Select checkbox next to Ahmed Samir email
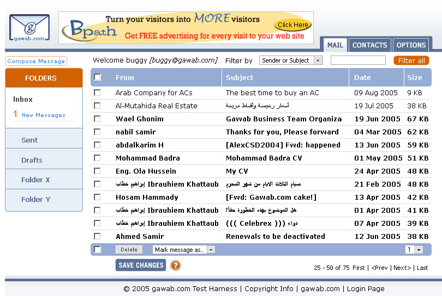 click(x=97, y=236)
